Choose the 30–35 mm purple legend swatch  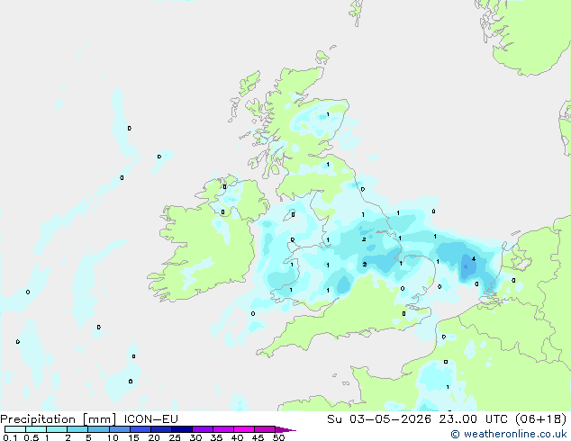tap(202, 429)
